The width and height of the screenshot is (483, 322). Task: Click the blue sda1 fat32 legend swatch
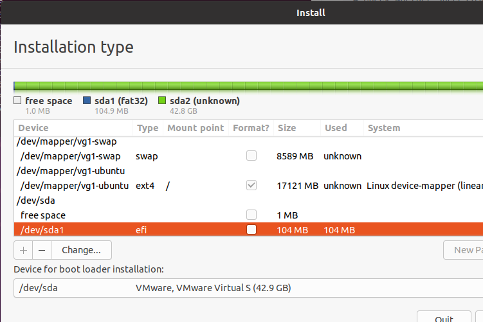pyautogui.click(x=87, y=101)
